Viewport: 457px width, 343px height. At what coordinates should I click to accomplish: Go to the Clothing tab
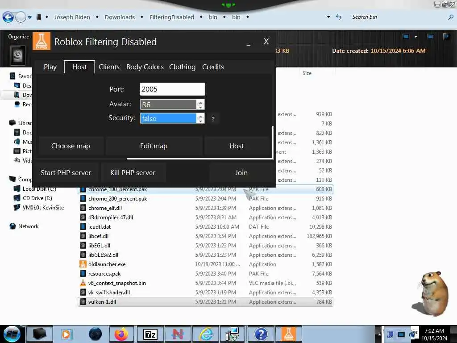[x=182, y=67]
